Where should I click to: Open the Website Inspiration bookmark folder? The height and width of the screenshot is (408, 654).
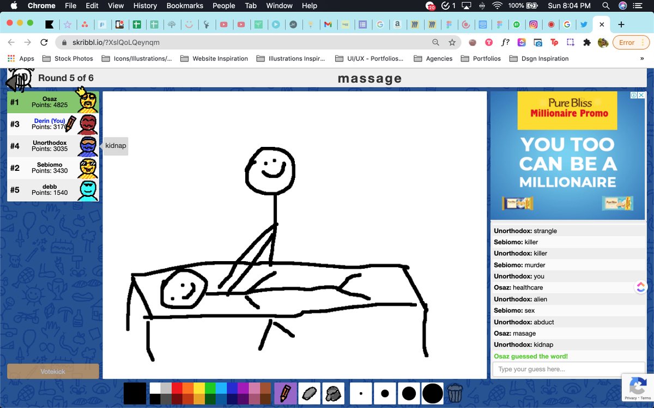click(214, 58)
